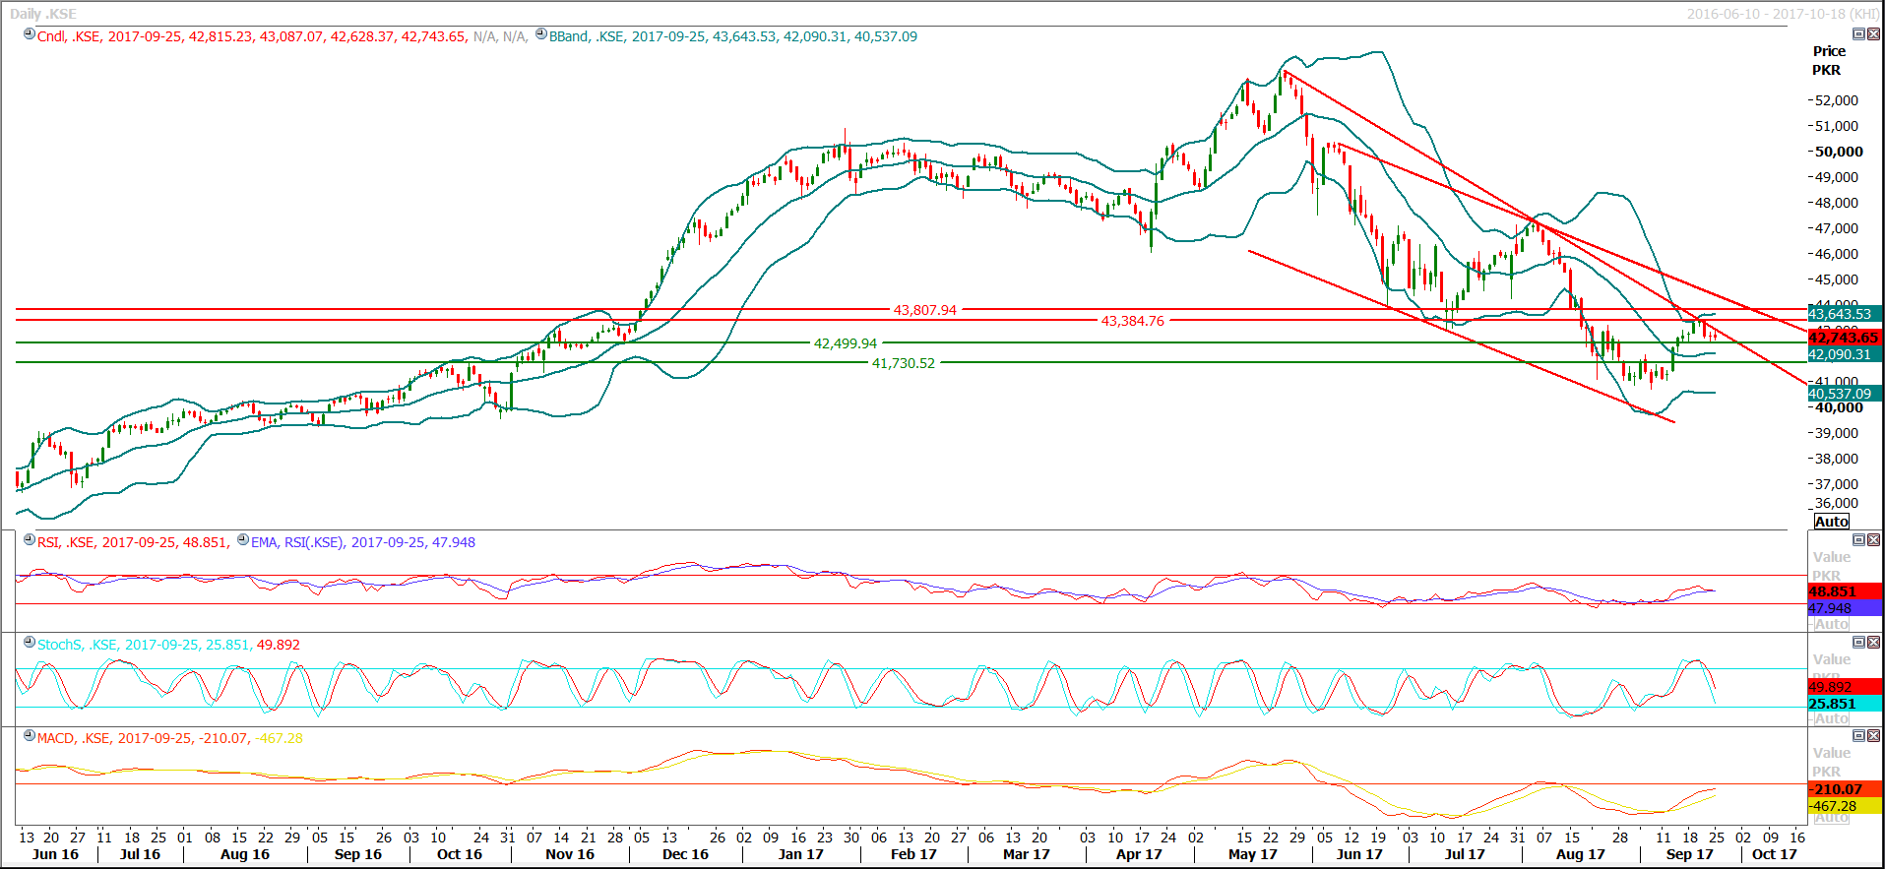Click the clock icon beside BBand label
1885x869 pixels.
pyautogui.click(x=541, y=34)
